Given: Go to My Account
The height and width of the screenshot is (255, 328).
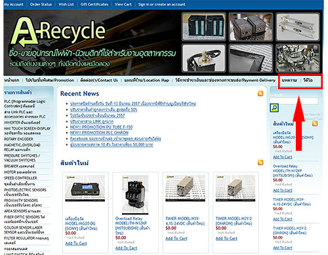Looking at the screenshot, I should [14, 5].
